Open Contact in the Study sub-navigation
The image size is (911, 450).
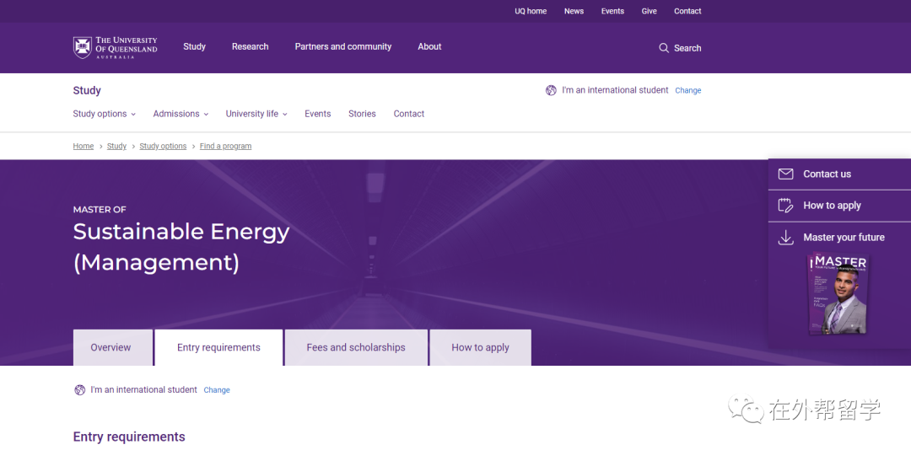pos(409,114)
